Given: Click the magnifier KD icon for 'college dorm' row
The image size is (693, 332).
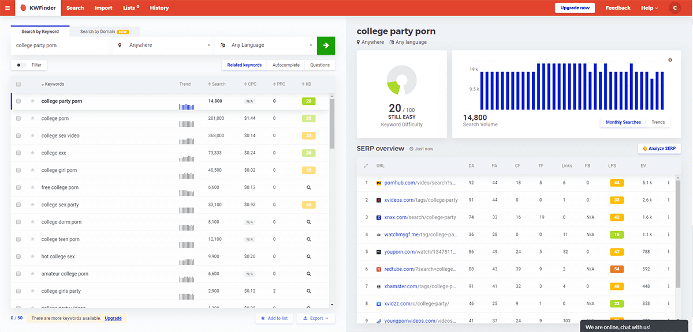Looking at the screenshot, I should [308, 222].
